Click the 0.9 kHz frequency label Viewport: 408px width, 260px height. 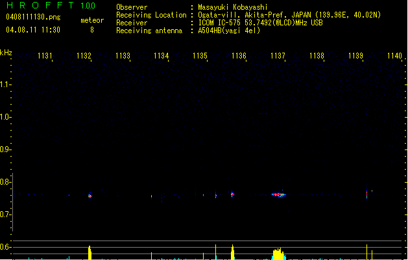point(5,149)
